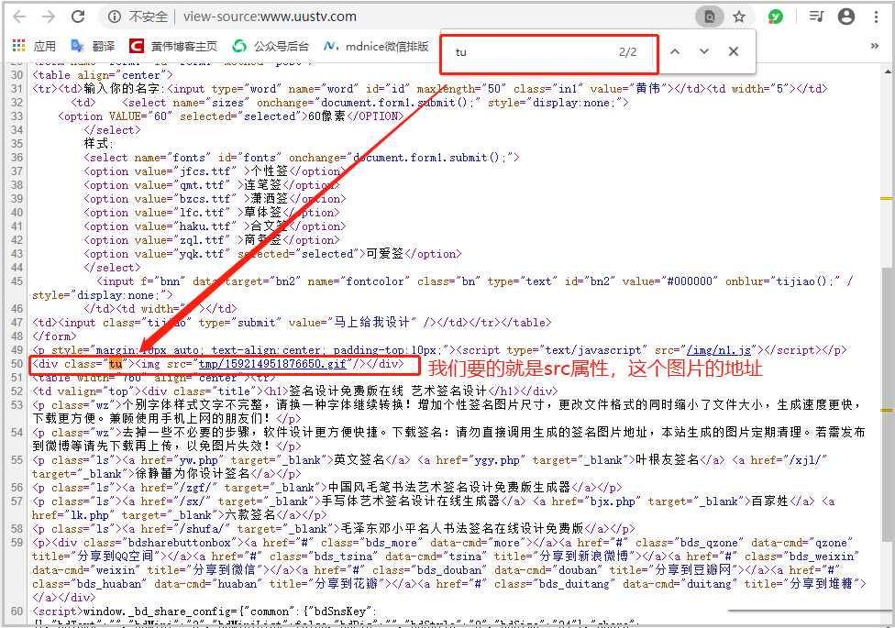
Task: Open the 应用 apps bookmark
Action: 34,46
